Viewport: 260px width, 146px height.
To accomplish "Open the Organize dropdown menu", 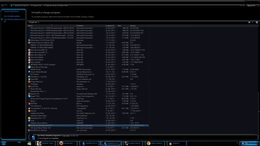I will tap(34, 22).
